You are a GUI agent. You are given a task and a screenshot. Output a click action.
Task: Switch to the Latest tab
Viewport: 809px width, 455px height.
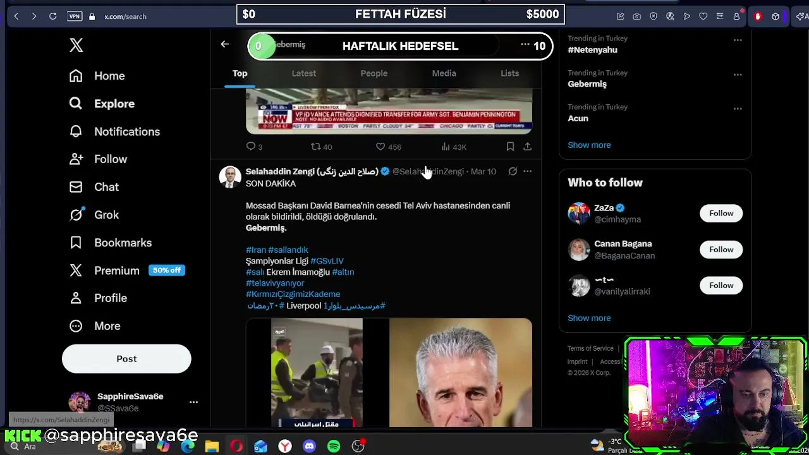[x=304, y=73]
